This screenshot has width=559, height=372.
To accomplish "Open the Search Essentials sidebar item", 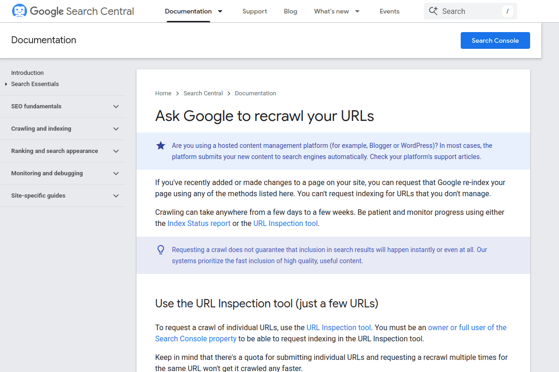I will click(35, 84).
